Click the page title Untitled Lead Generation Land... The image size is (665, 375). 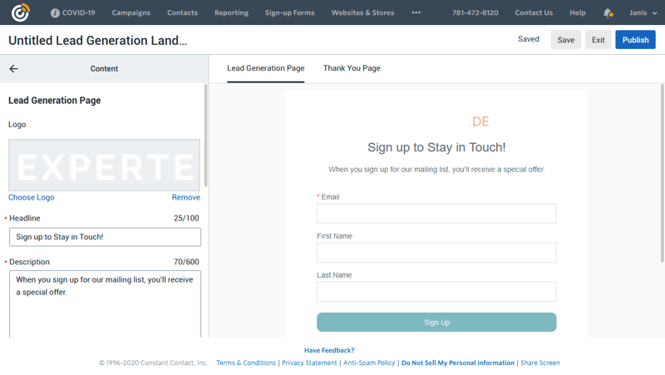[97, 40]
